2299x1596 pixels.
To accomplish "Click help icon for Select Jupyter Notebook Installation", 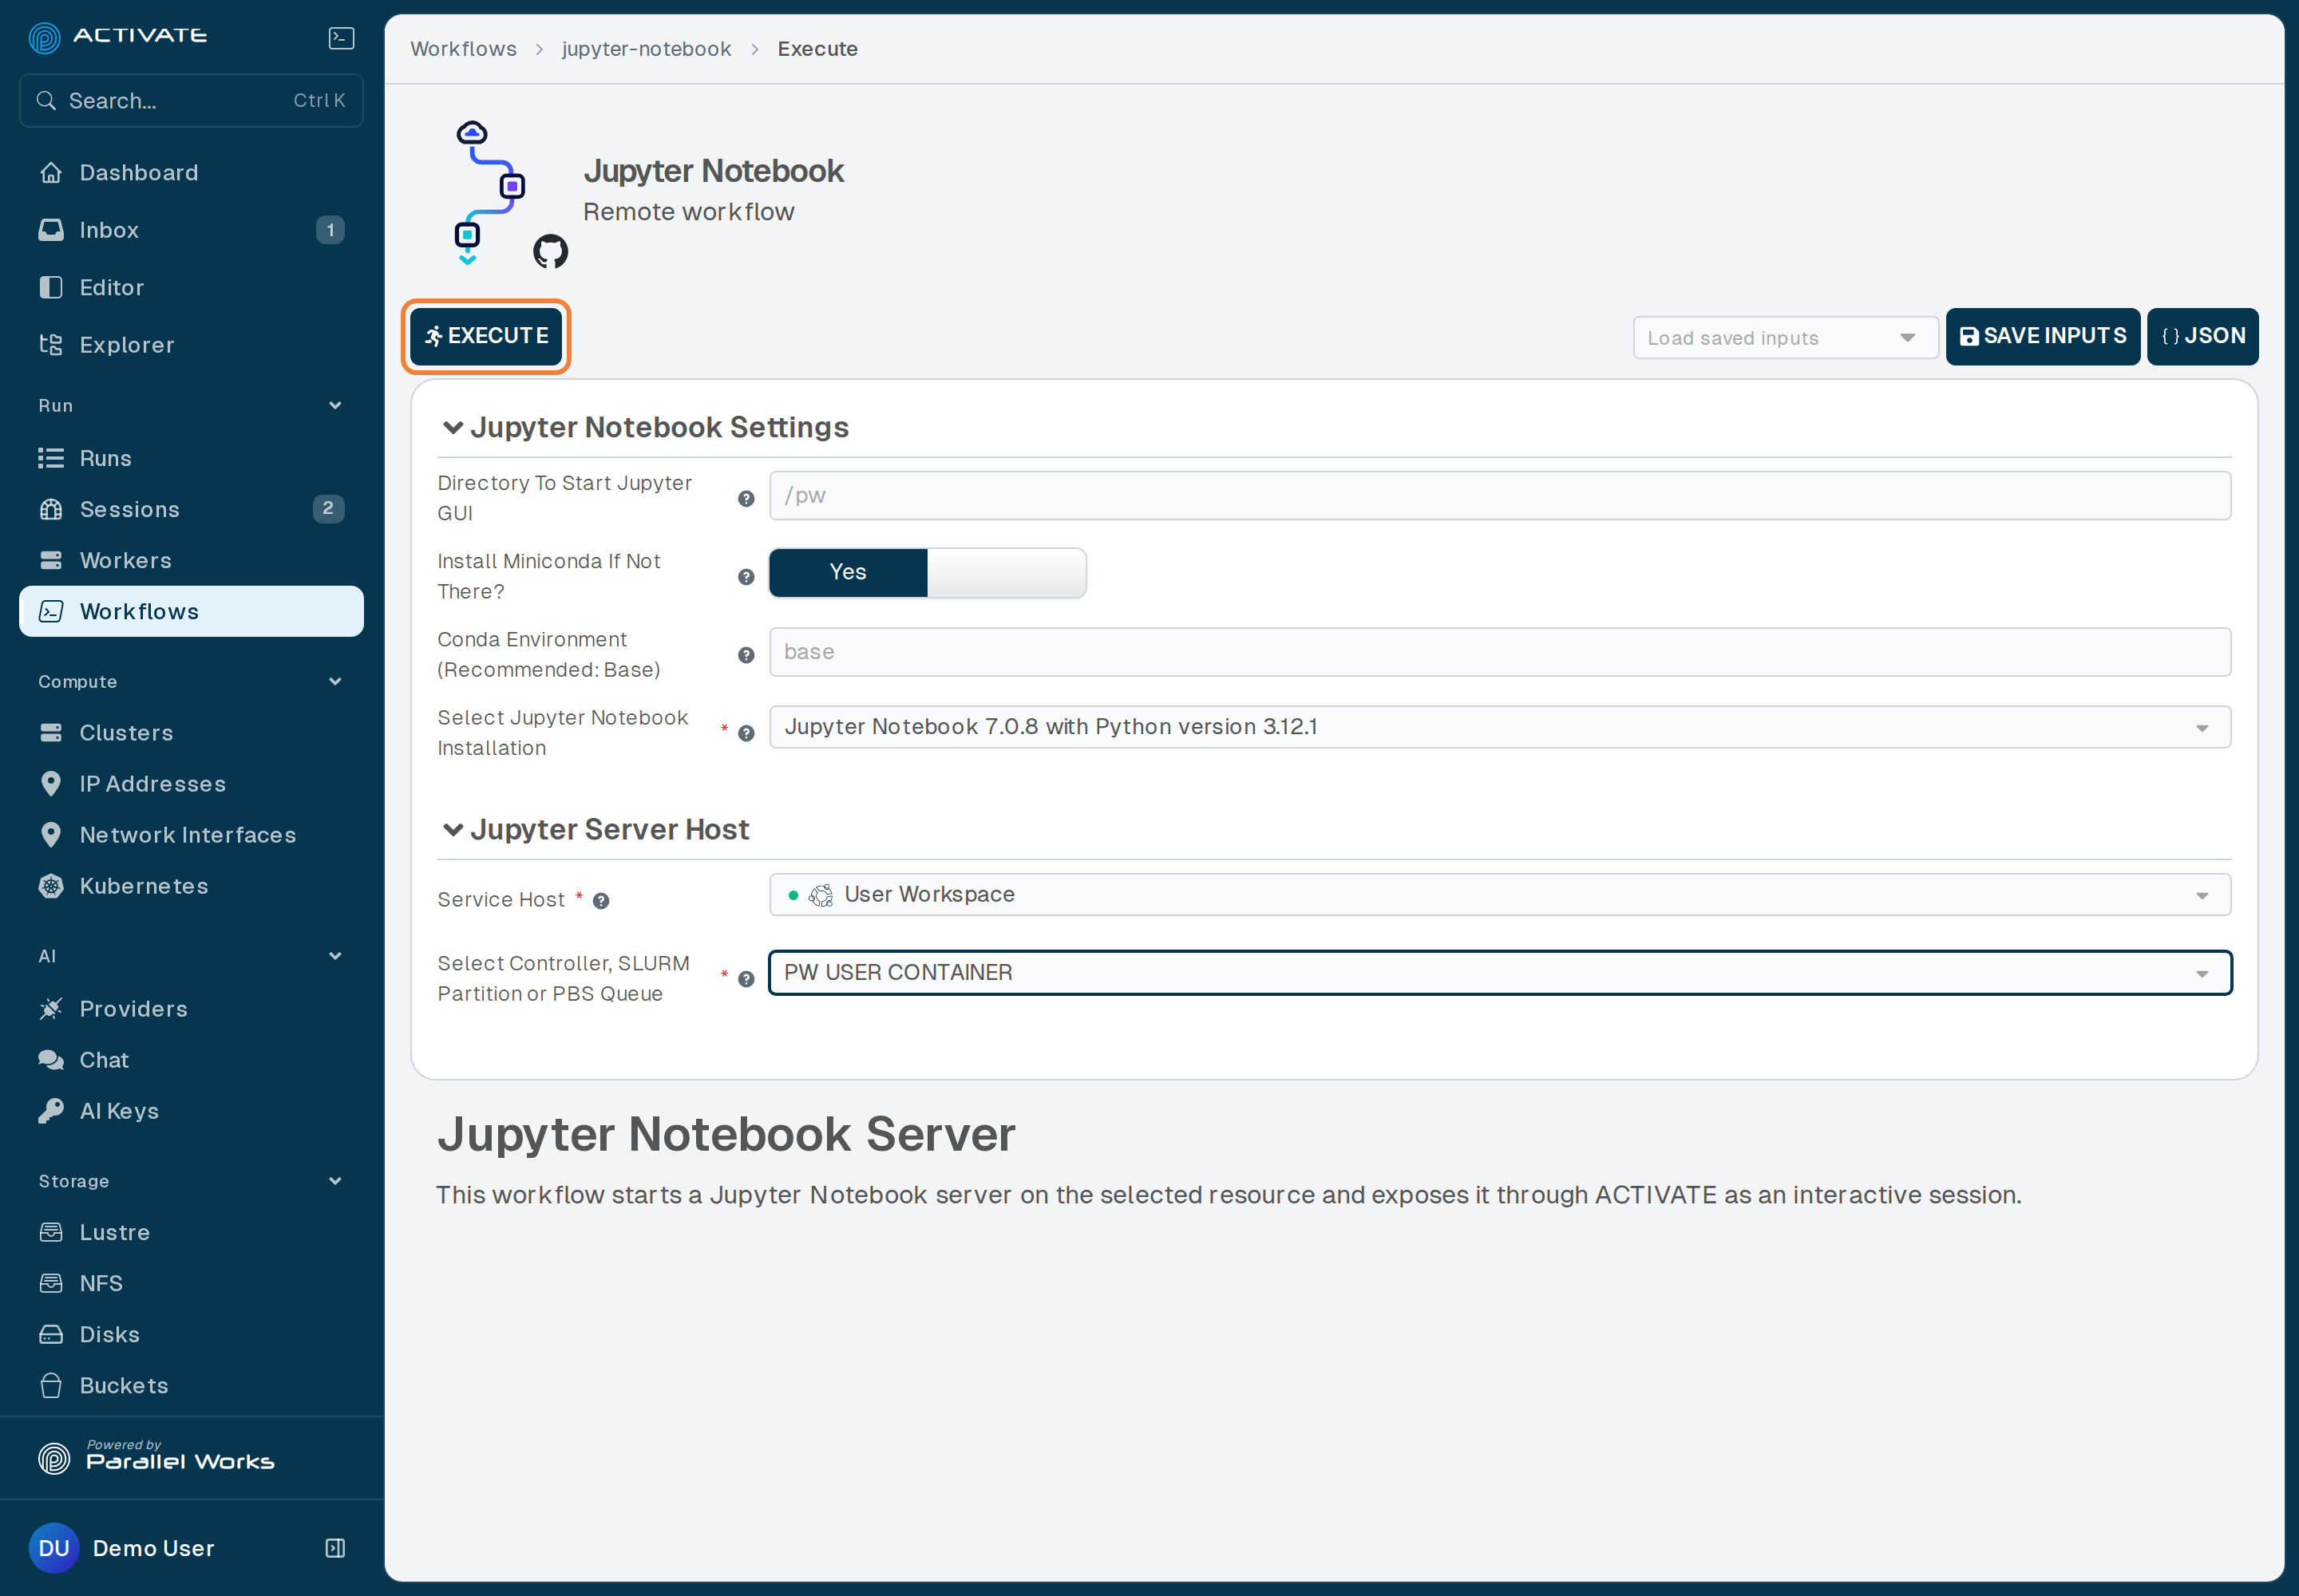I will [746, 733].
